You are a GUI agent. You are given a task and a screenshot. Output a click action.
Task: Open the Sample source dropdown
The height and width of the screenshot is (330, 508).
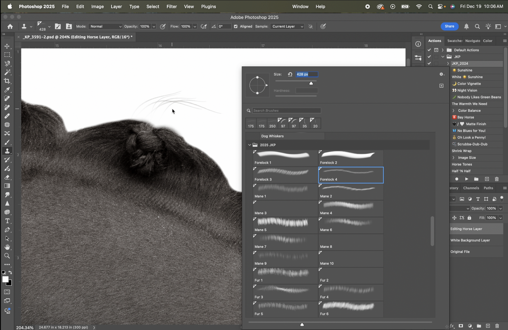(287, 26)
